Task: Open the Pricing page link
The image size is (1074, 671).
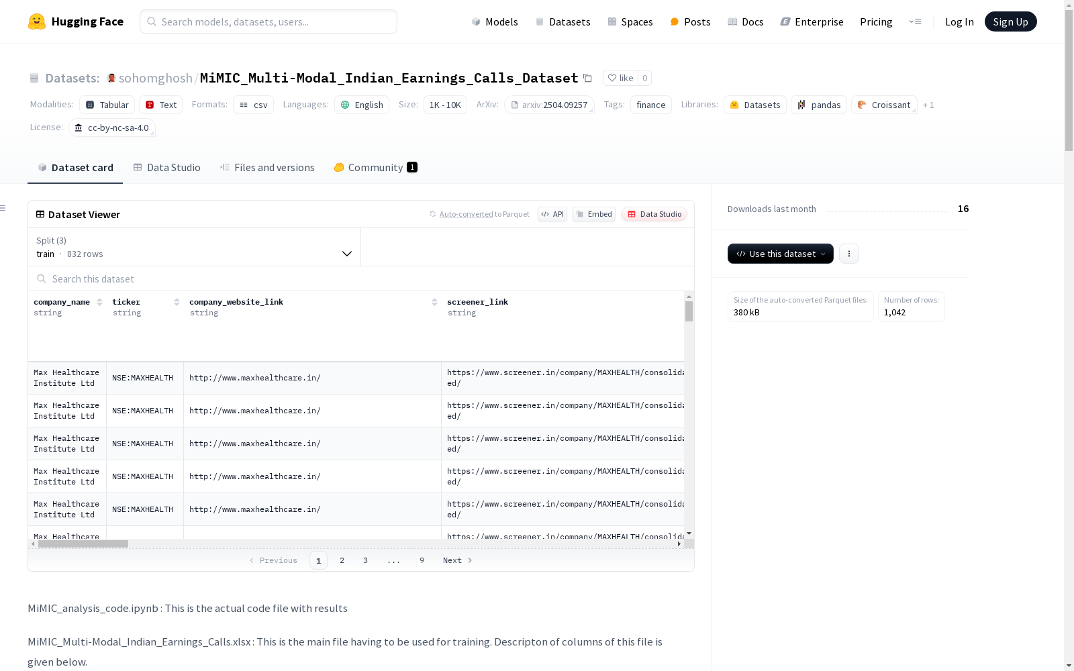Action: tap(876, 21)
